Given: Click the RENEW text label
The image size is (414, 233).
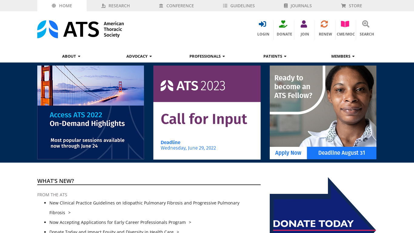Looking at the screenshot, I should coord(325,34).
